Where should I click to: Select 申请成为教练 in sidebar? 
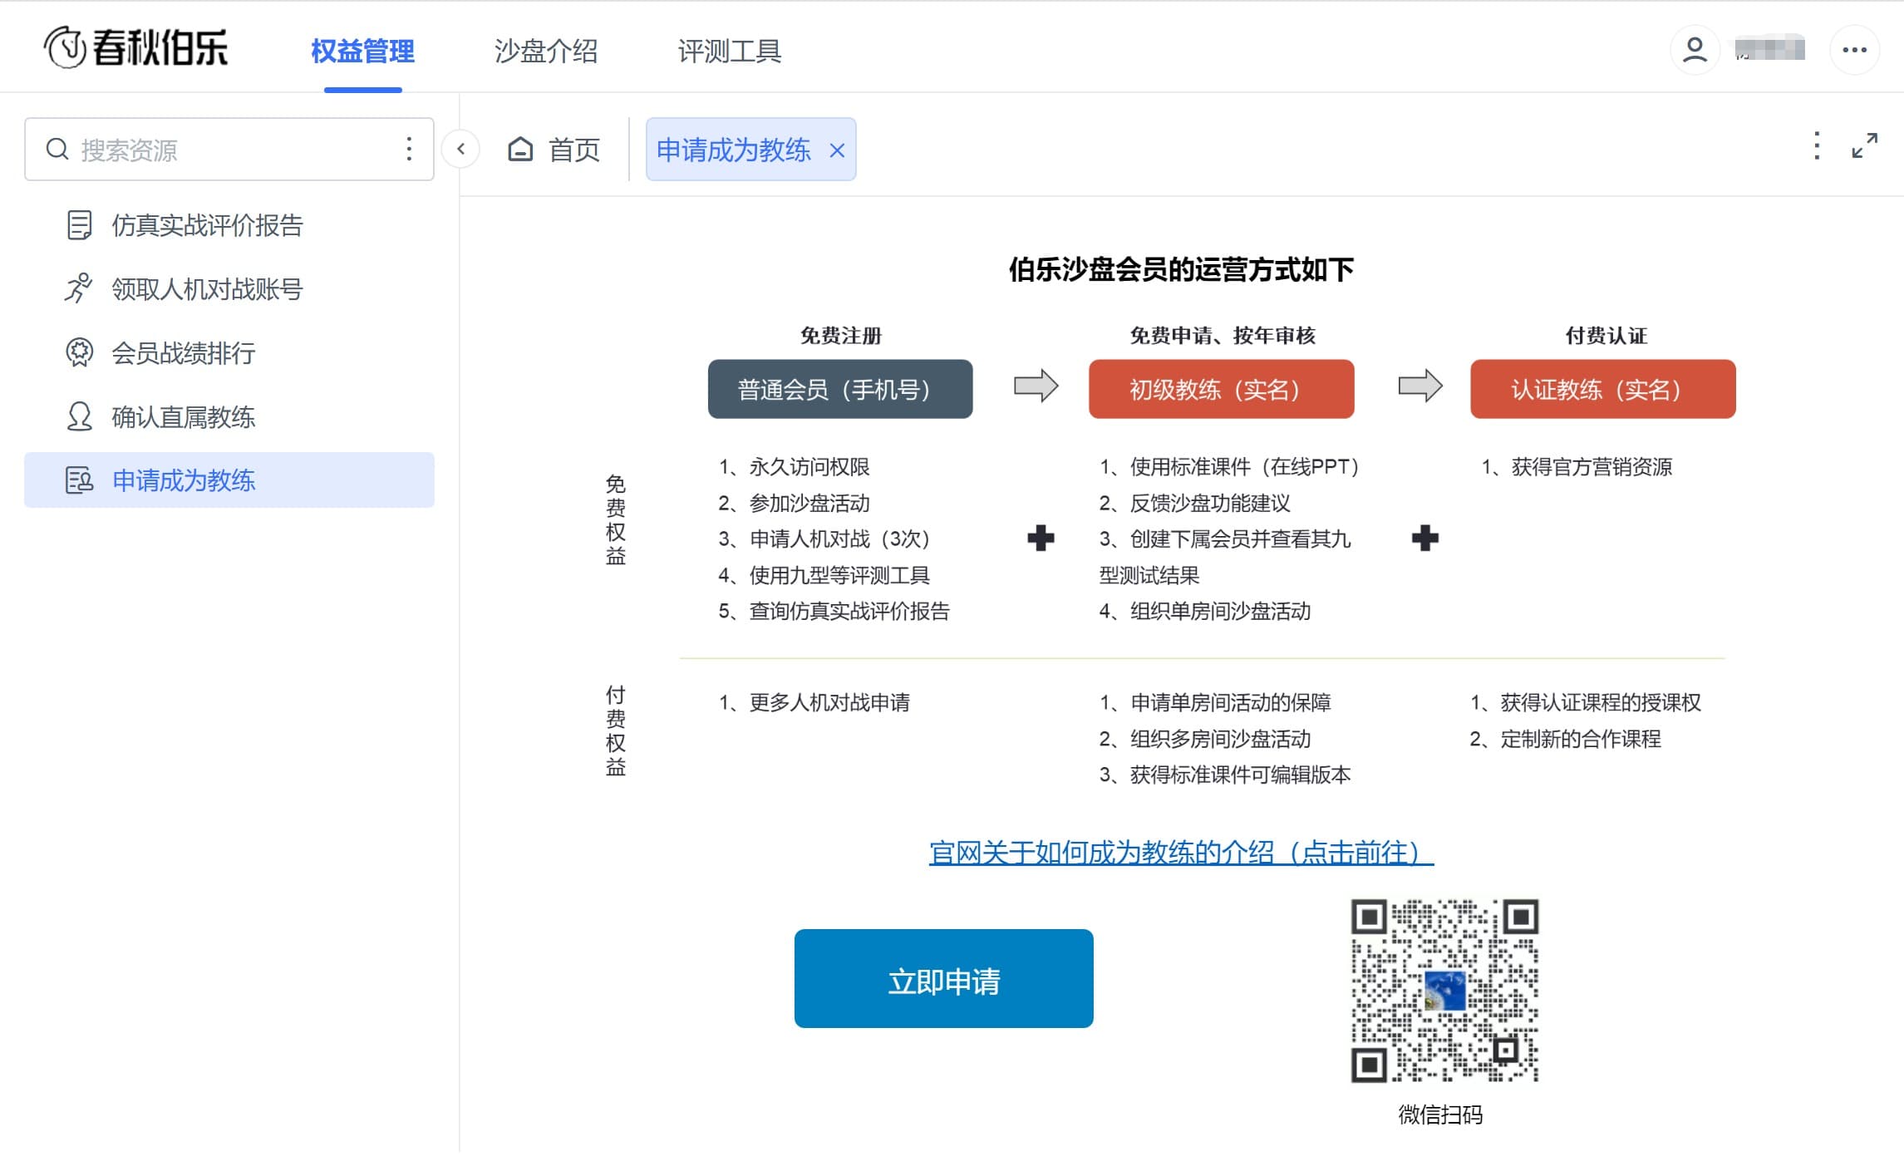coord(229,480)
